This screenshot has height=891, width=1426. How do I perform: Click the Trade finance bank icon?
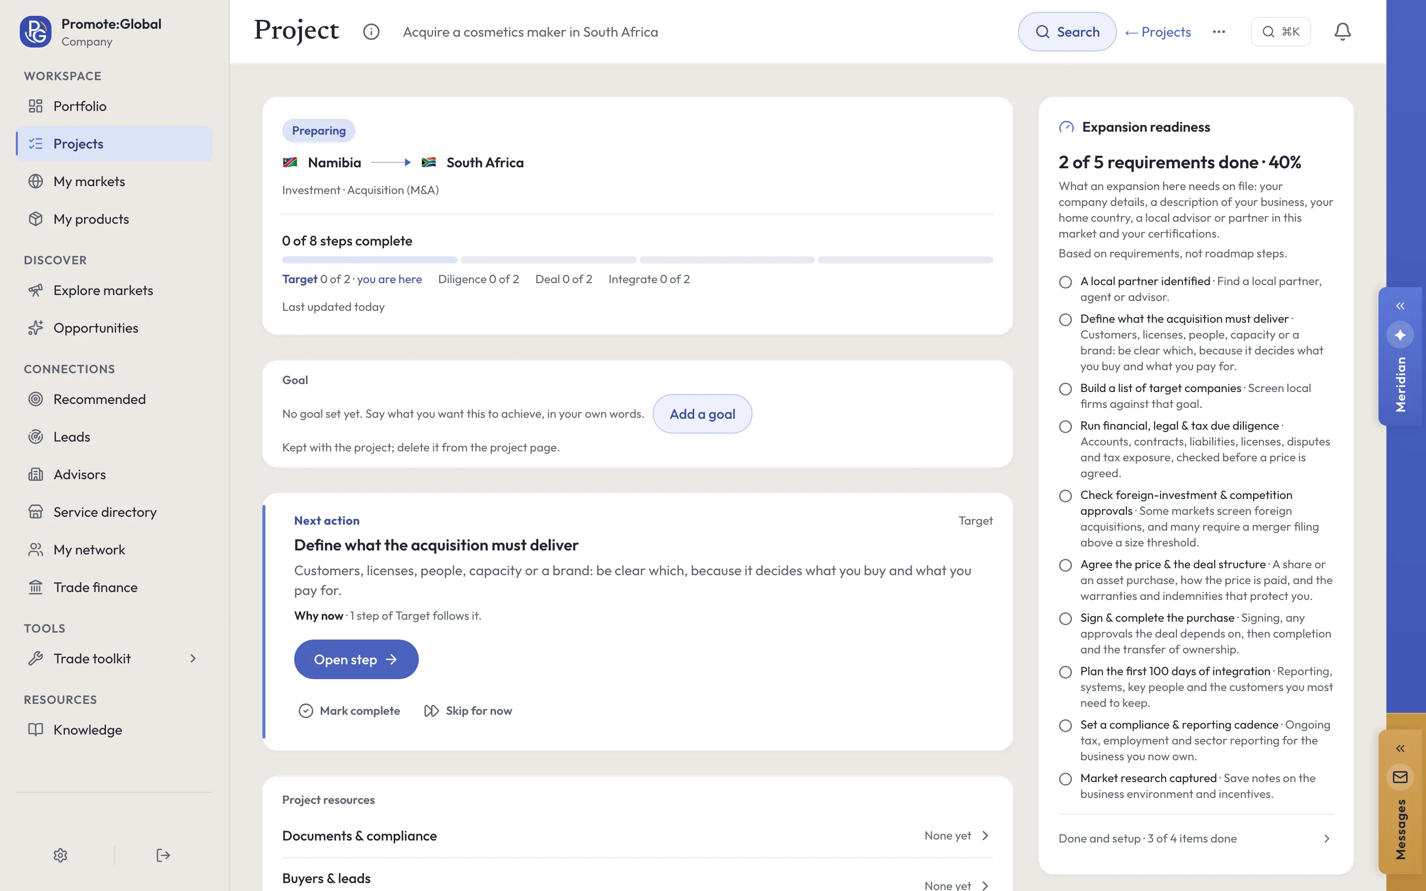pyautogui.click(x=36, y=588)
